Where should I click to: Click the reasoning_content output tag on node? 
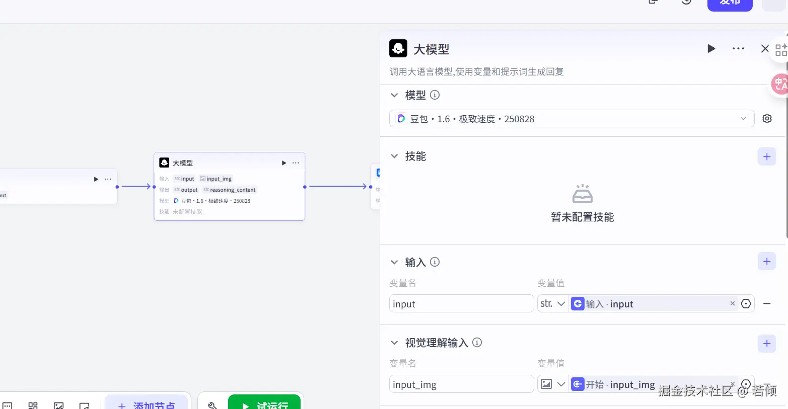(x=230, y=190)
